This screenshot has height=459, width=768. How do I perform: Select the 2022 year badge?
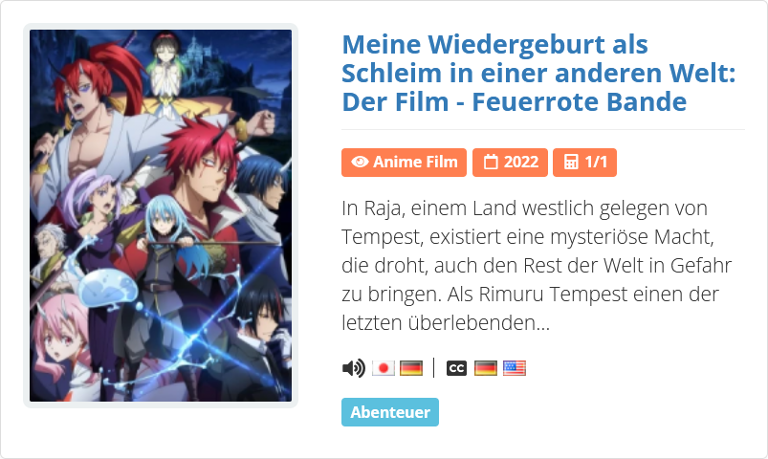click(x=510, y=163)
